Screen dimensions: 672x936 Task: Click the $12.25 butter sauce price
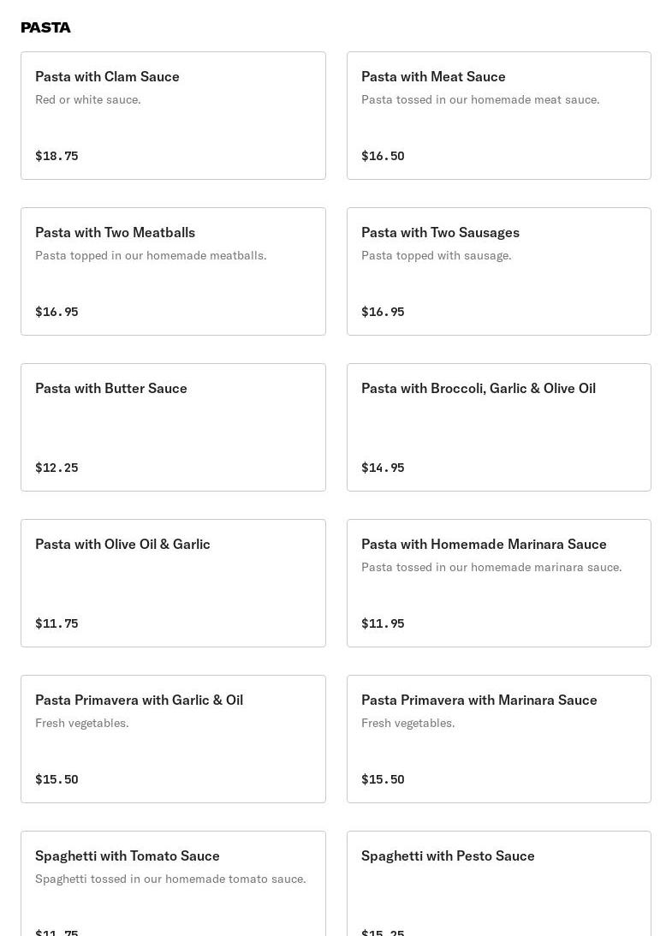56,468
